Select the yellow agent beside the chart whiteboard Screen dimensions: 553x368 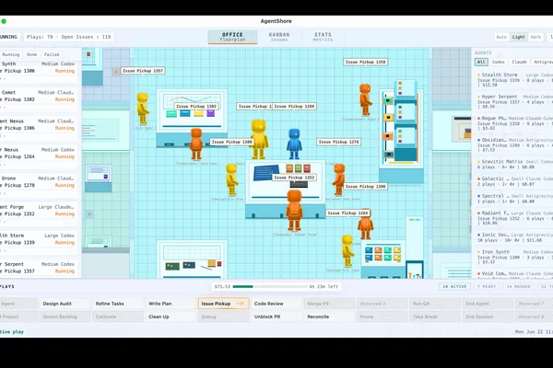(143, 109)
